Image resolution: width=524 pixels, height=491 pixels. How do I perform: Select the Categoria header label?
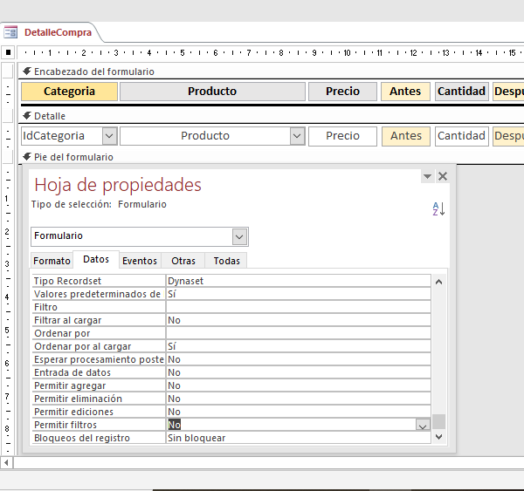coord(69,92)
